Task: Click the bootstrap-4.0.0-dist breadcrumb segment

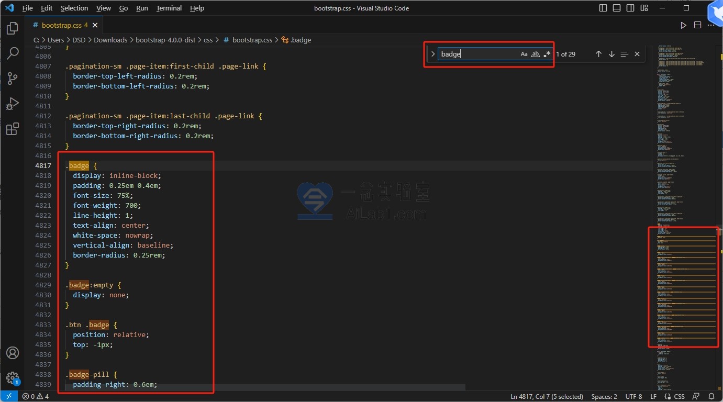Action: click(165, 40)
